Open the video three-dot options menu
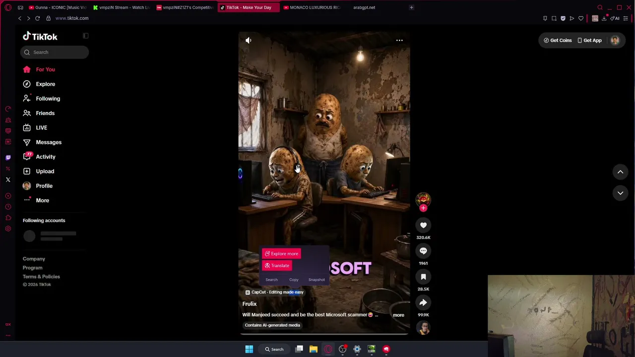This screenshot has height=357, width=635. pos(399,40)
